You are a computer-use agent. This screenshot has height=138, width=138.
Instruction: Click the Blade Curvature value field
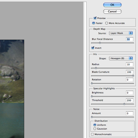[x=130, y=72]
